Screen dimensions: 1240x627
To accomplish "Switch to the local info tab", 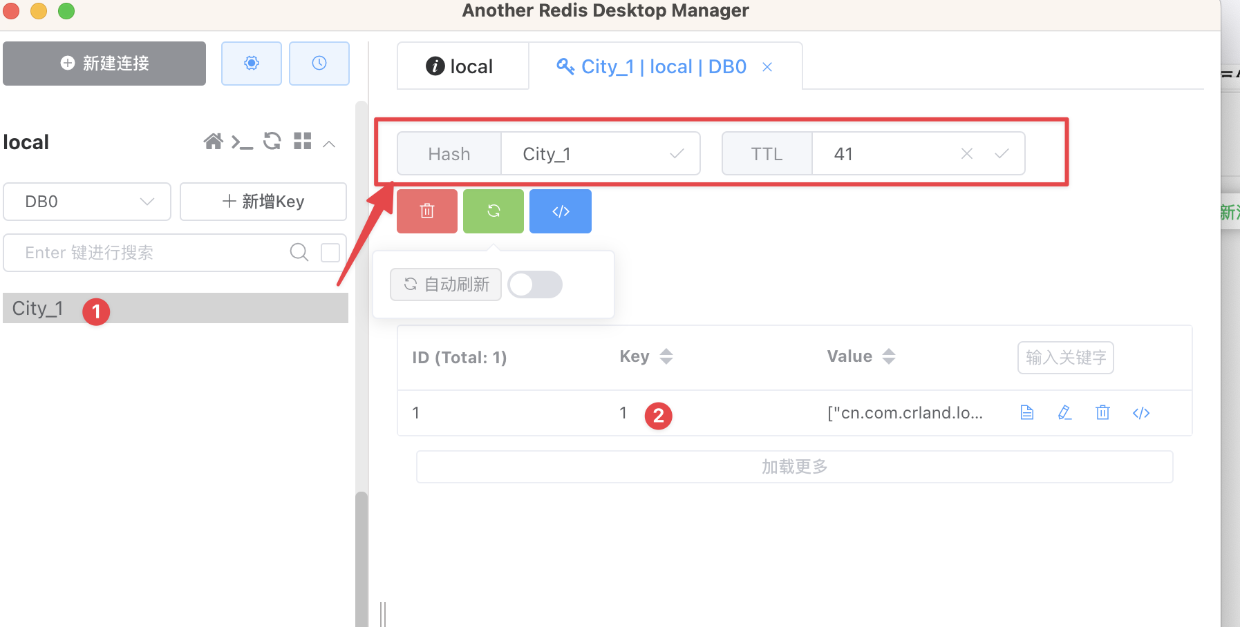I will [x=463, y=66].
